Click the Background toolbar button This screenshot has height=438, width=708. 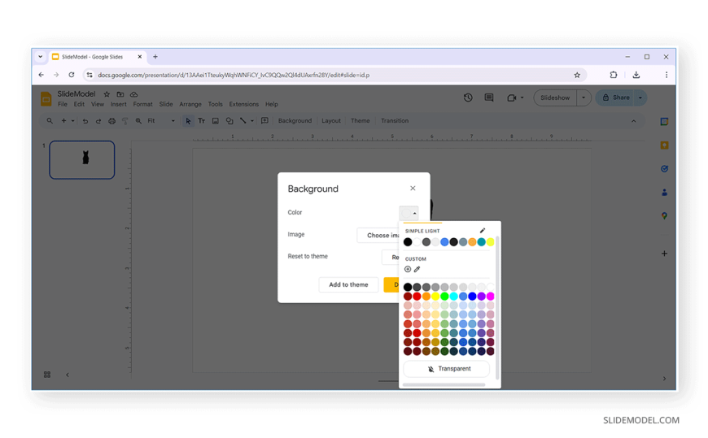click(295, 121)
